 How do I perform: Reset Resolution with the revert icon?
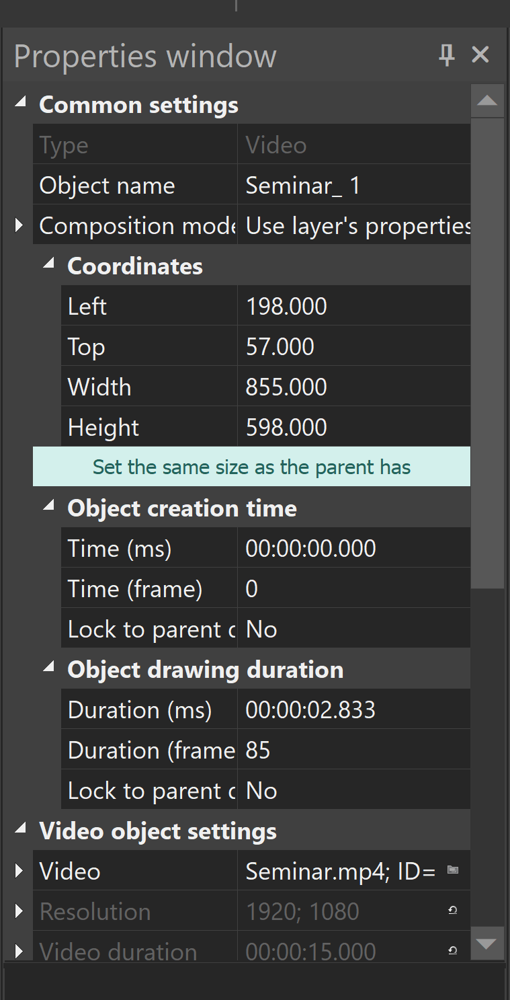pos(453,911)
